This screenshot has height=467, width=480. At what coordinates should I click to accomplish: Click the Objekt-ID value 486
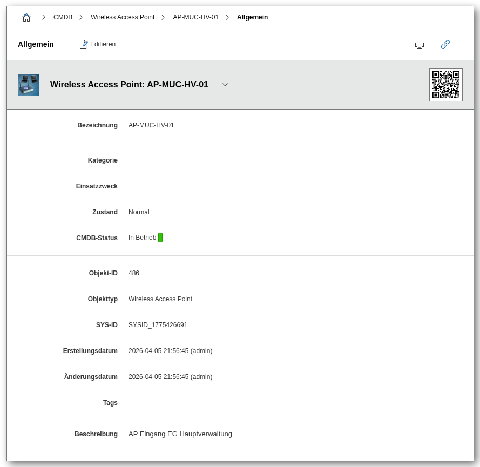[134, 273]
